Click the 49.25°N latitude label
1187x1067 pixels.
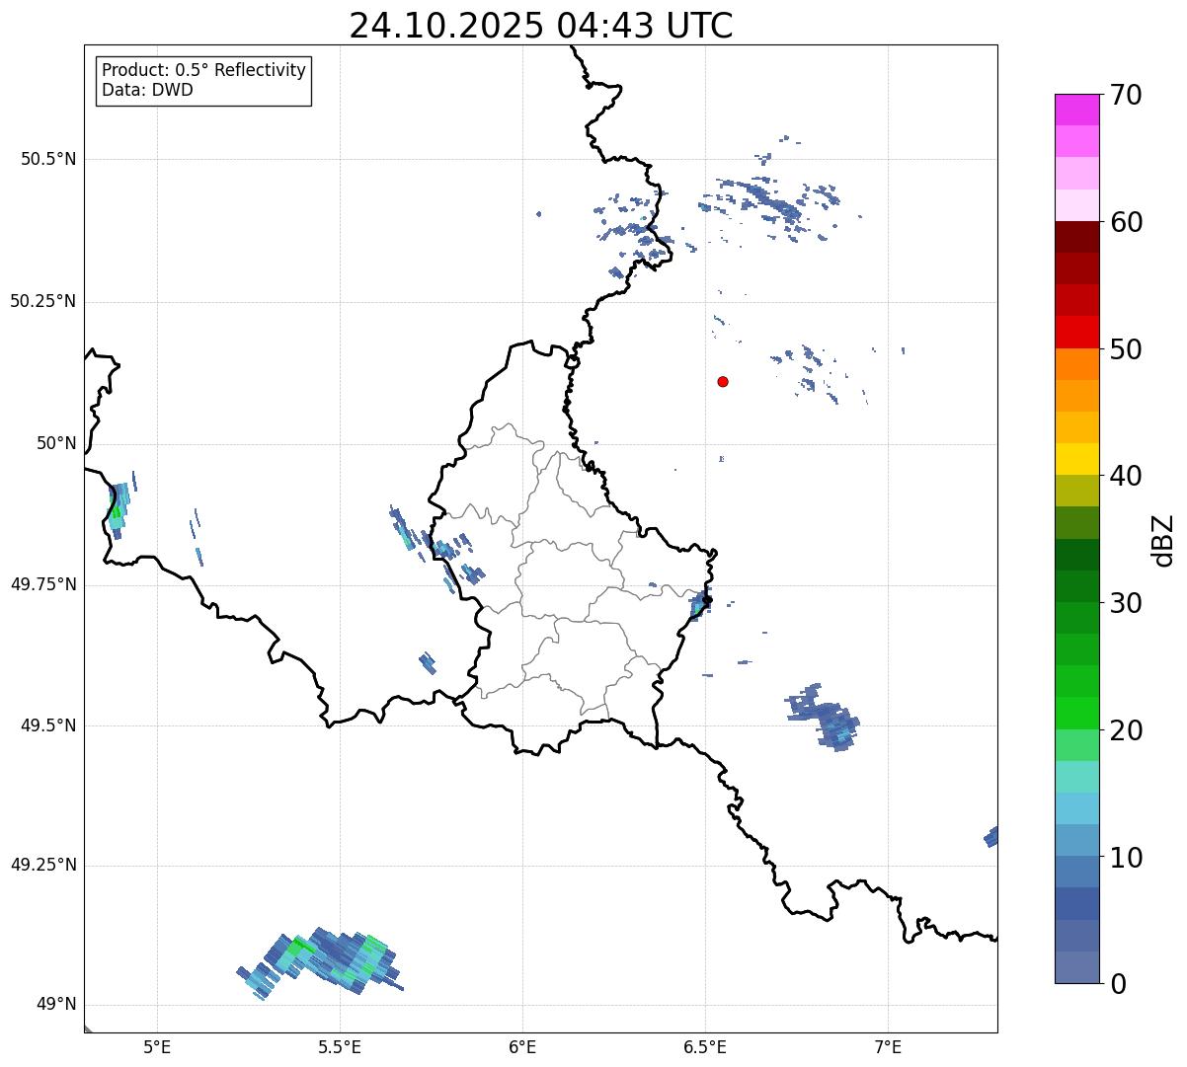tap(43, 865)
